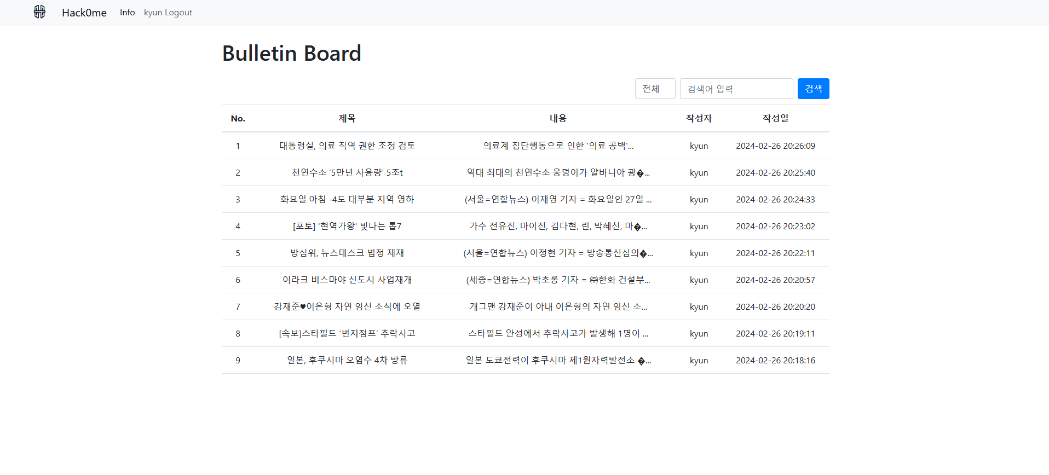Open post 이라크 비스마야 신도시 사업재개
The height and width of the screenshot is (475, 1049).
[x=347, y=280]
